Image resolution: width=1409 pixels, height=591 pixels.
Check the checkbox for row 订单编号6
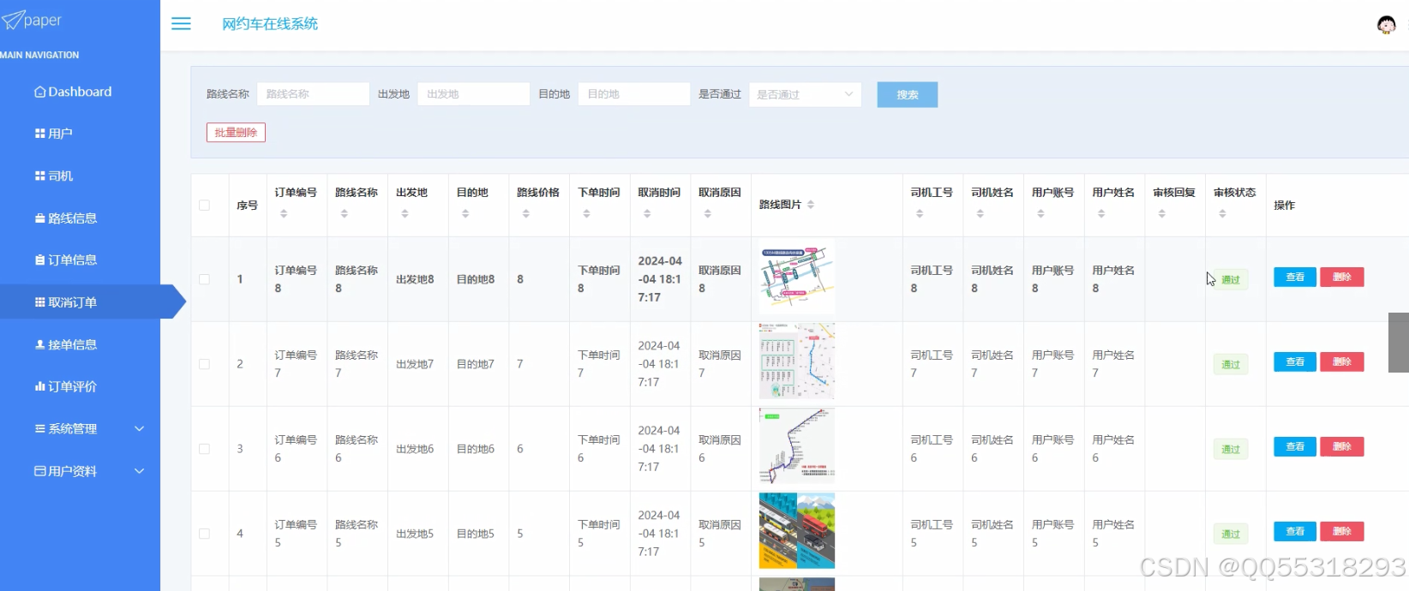[x=204, y=449]
